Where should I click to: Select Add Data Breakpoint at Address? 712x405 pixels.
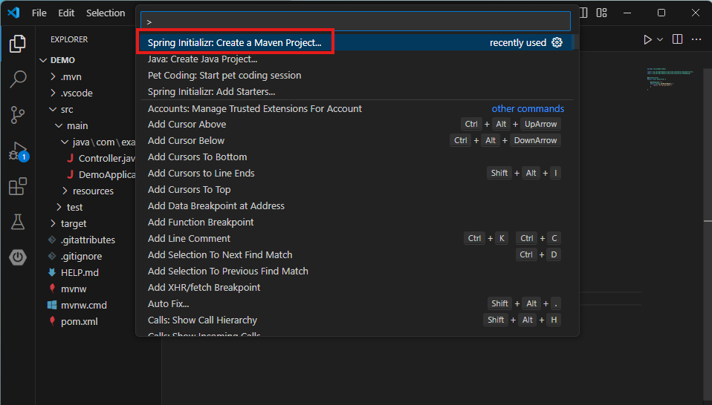tap(357, 205)
